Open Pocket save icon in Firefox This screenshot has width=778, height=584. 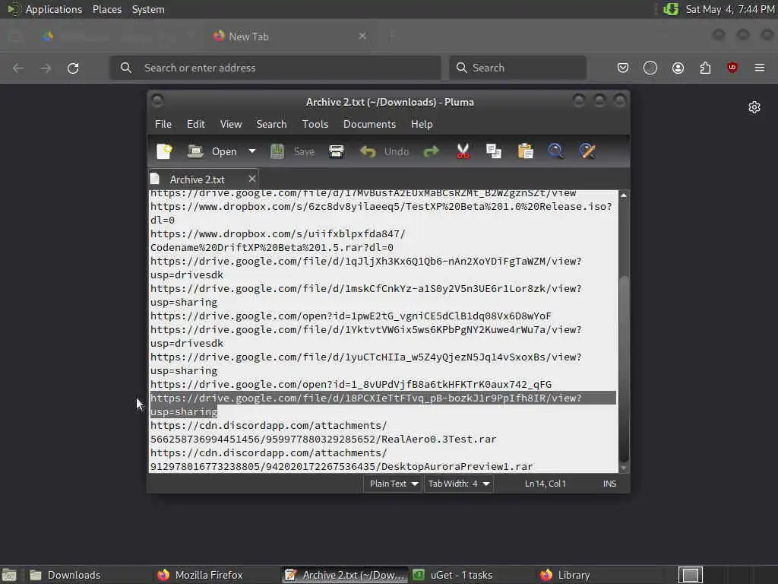pos(623,68)
